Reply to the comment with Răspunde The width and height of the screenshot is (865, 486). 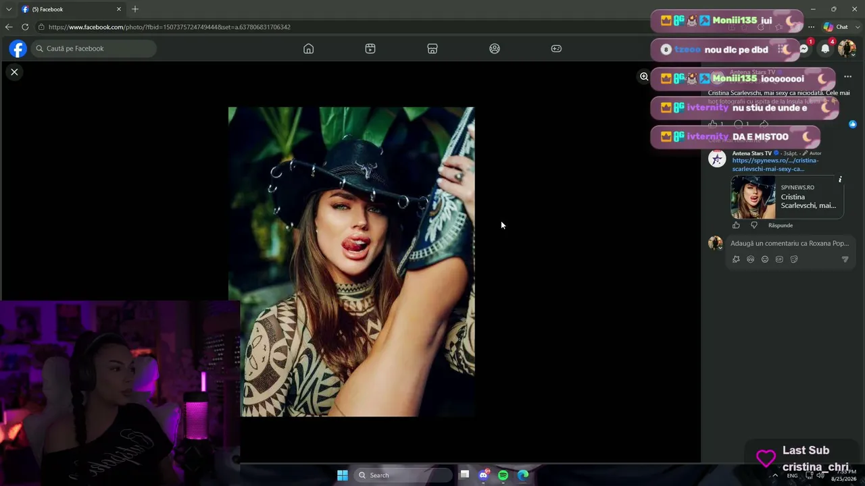pos(781,225)
